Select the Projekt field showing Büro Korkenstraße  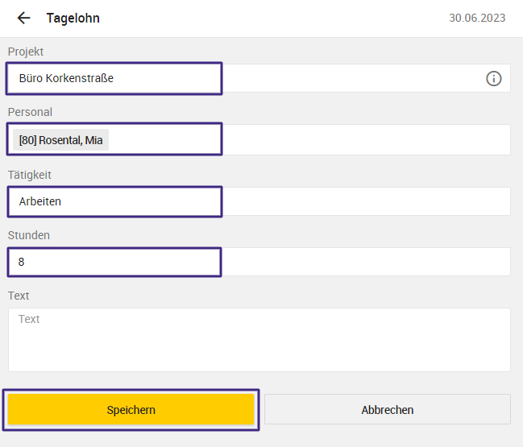(x=259, y=78)
